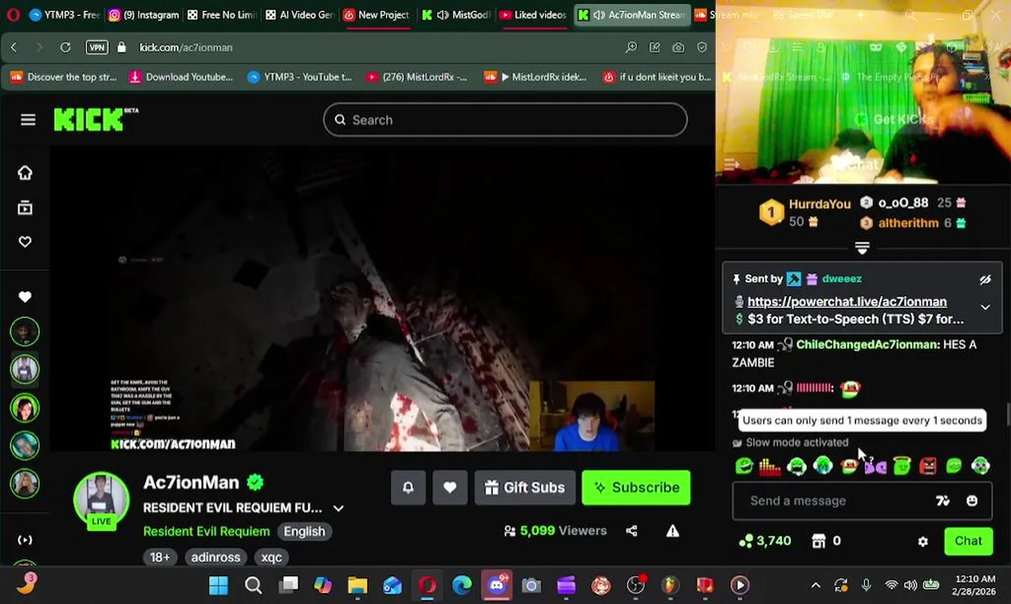Click Ac7ionMan profile avatar
1011x604 pixels.
tap(102, 501)
